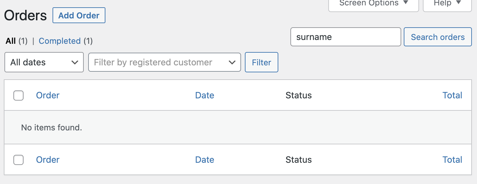Click the Filter button
The image size is (477, 184).
coord(261,62)
